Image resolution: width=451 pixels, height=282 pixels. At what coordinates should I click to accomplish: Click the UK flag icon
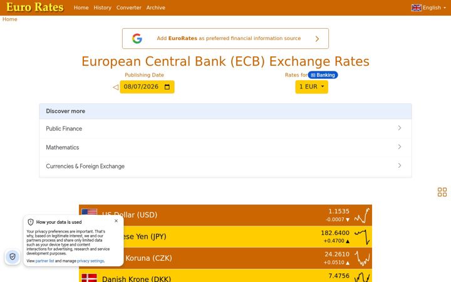click(x=416, y=8)
